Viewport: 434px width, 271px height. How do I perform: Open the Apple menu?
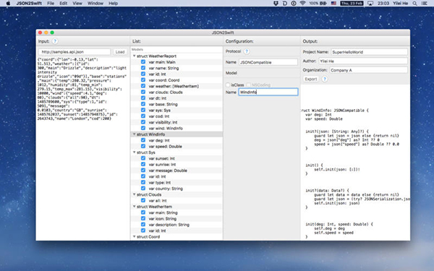8,4
